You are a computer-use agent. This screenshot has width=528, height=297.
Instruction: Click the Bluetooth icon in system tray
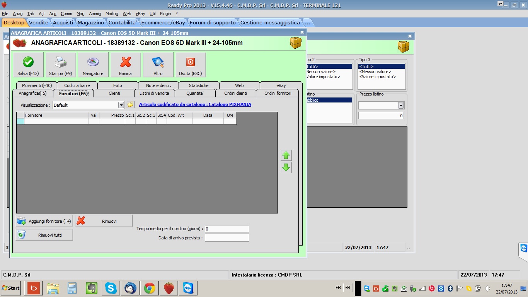click(450, 288)
